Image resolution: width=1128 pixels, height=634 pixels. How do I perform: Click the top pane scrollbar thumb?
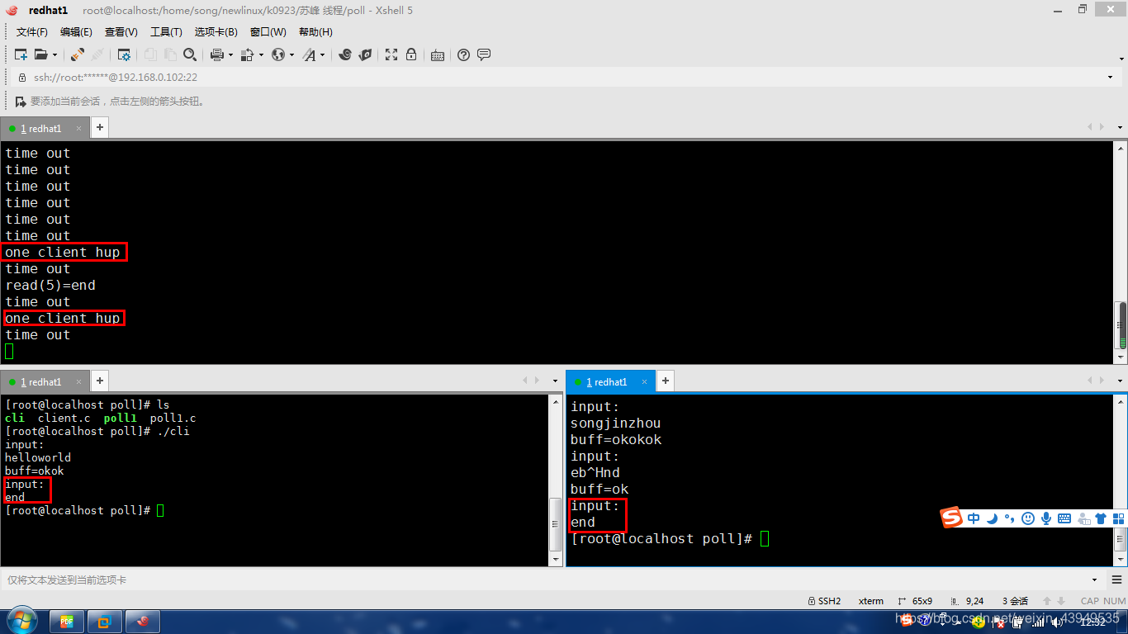1121,324
